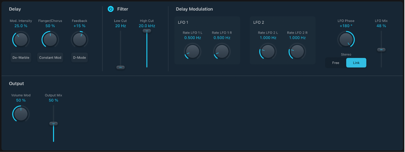Click the Rate LFO 2 L knob
Viewport: 405px width, 152px height.
click(x=268, y=51)
